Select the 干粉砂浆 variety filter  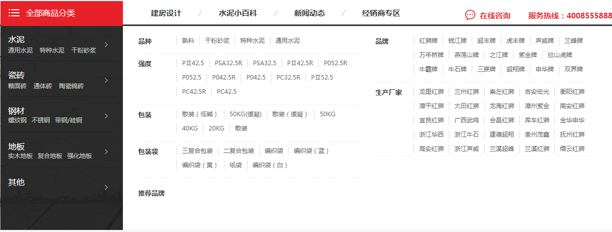pyautogui.click(x=217, y=41)
